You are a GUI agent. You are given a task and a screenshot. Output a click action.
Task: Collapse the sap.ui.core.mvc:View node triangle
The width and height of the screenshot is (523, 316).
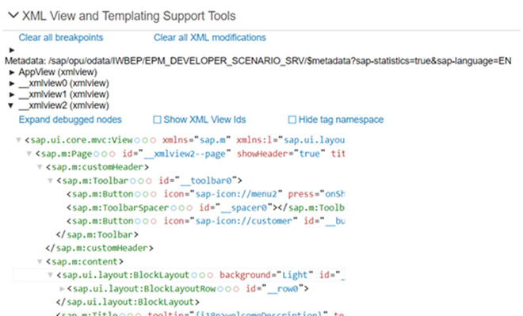(x=19, y=140)
